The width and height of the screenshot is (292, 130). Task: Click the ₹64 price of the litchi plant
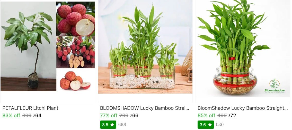click(x=37, y=116)
